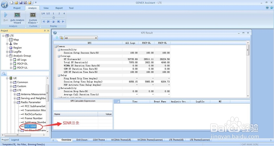
Task: Collapse the Delay KPI group
Action: pos(59,75)
